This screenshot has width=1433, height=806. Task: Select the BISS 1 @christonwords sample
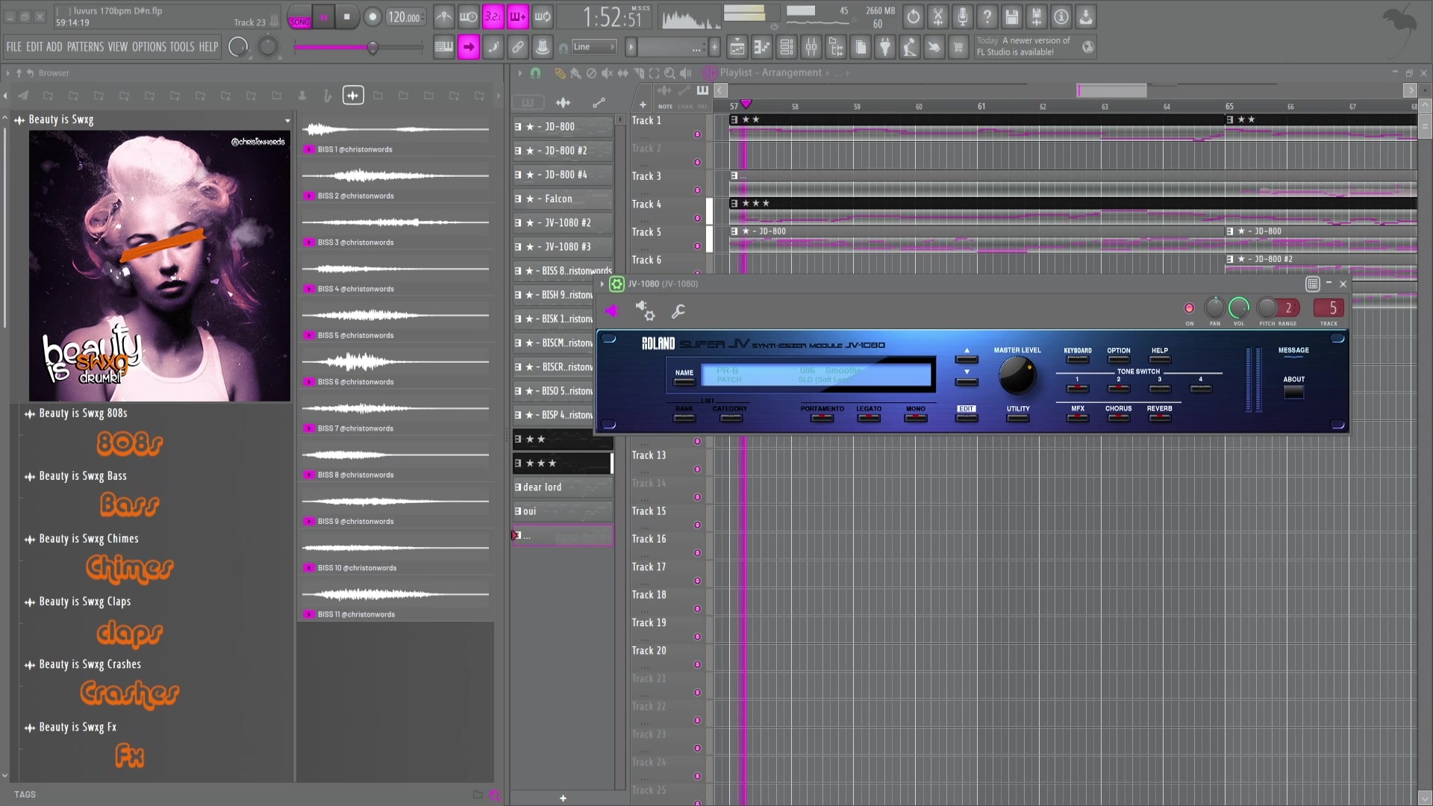coord(396,136)
